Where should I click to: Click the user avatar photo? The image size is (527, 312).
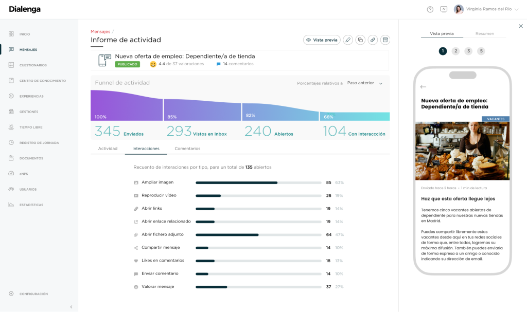[459, 9]
